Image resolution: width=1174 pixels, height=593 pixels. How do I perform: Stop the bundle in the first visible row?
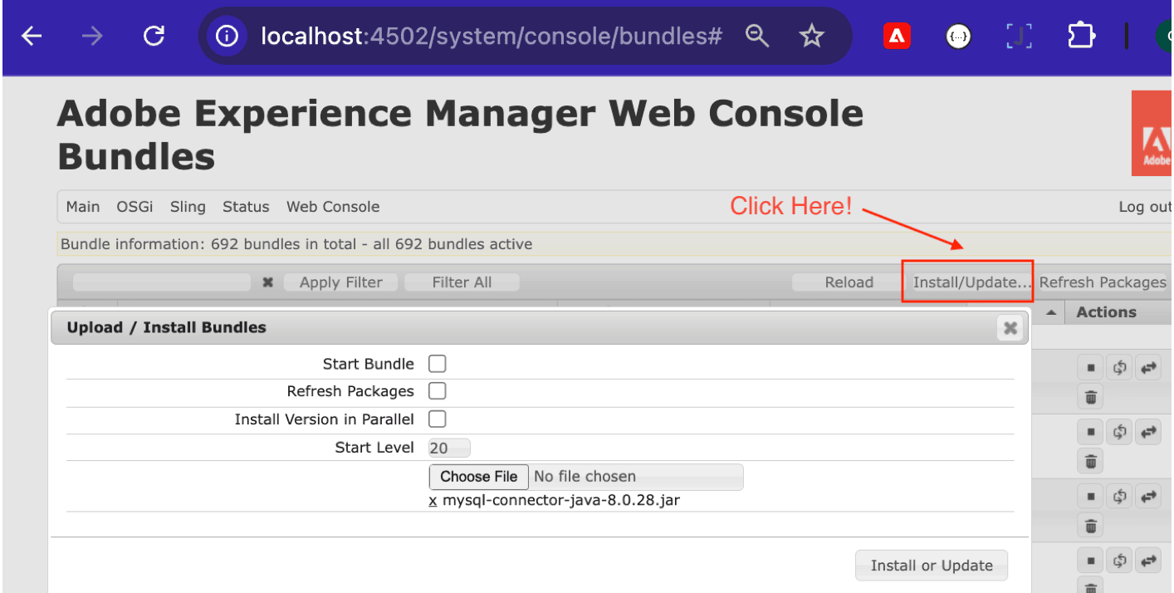1091,366
